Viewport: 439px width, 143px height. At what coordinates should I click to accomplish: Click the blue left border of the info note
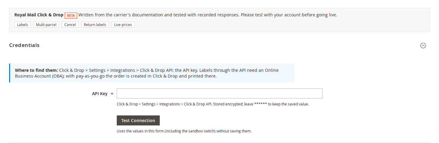10,73
